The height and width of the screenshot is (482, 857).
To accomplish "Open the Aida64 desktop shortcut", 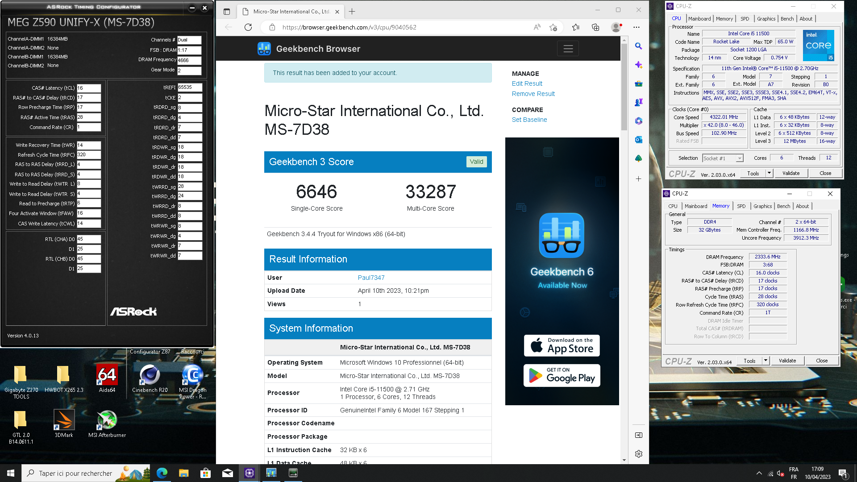I will (107, 378).
